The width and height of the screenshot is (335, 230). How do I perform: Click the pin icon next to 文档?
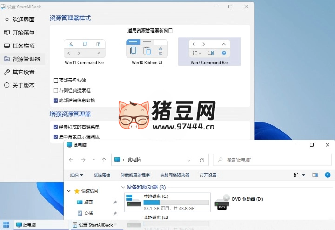[x=115, y=213]
